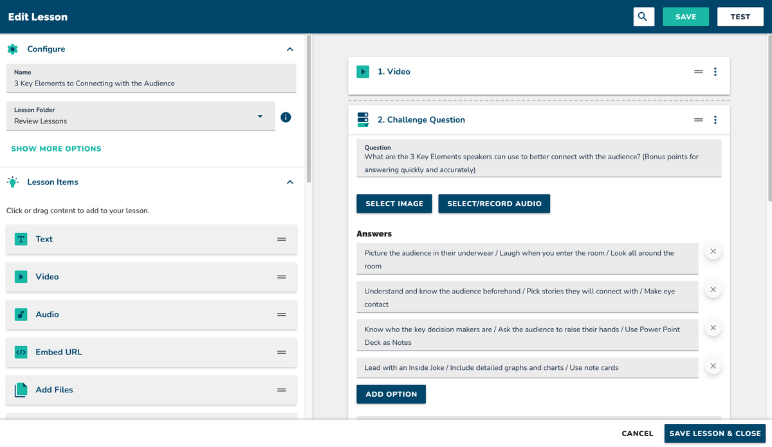Open the search magnifier icon
Screen dimensions: 772x447
pos(643,17)
